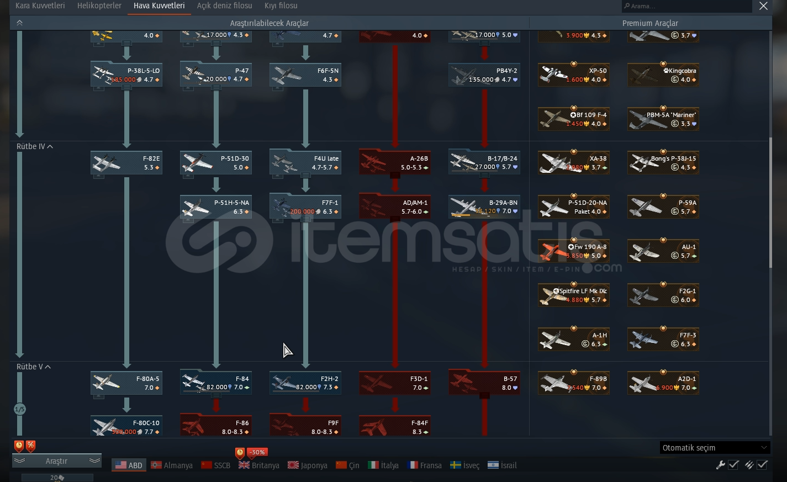Select the B-29A-BN bomber
Image resolution: width=787 pixels, height=482 pixels.
click(x=484, y=207)
